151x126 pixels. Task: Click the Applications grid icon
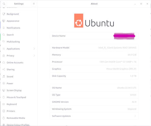[x=4, y=49]
